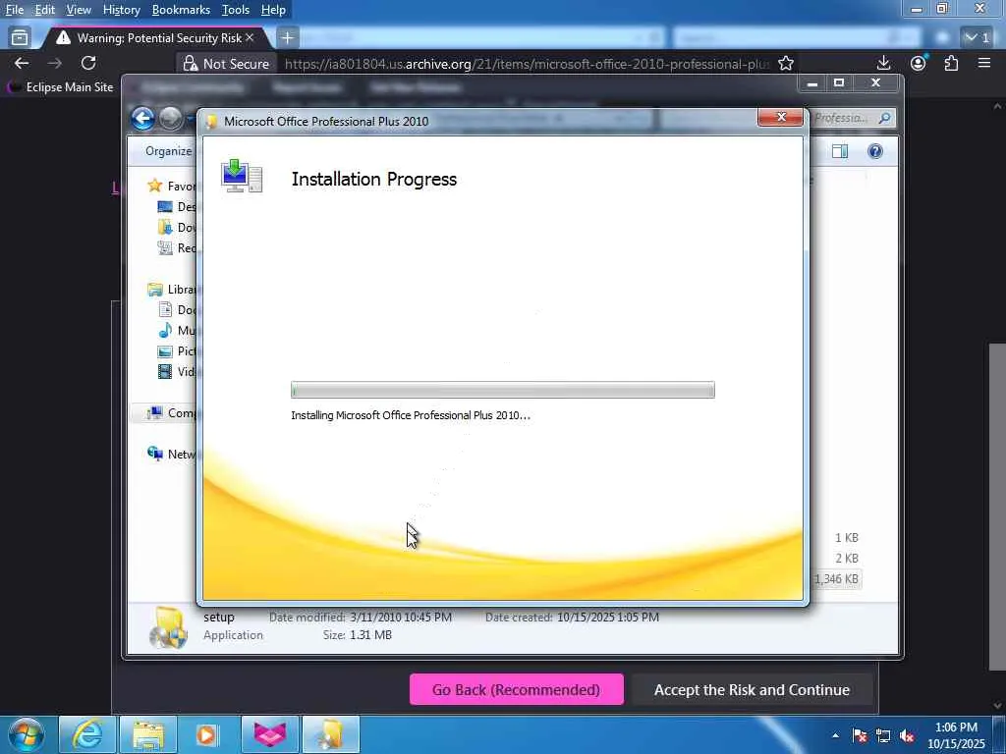This screenshot has height=754, width=1006.
Task: Click the 1,346 KB file size entry
Action: [x=837, y=579]
